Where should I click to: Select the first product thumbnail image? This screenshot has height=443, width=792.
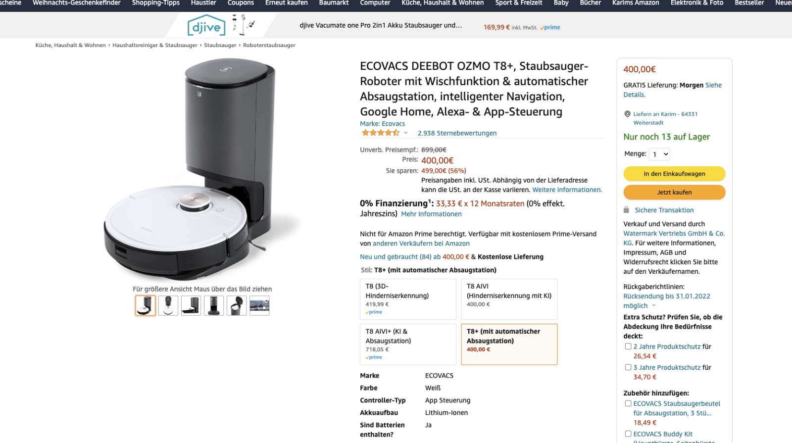tap(146, 305)
